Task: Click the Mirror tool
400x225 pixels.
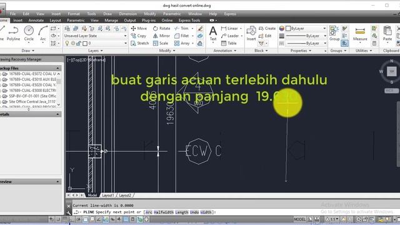Action: (161, 36)
